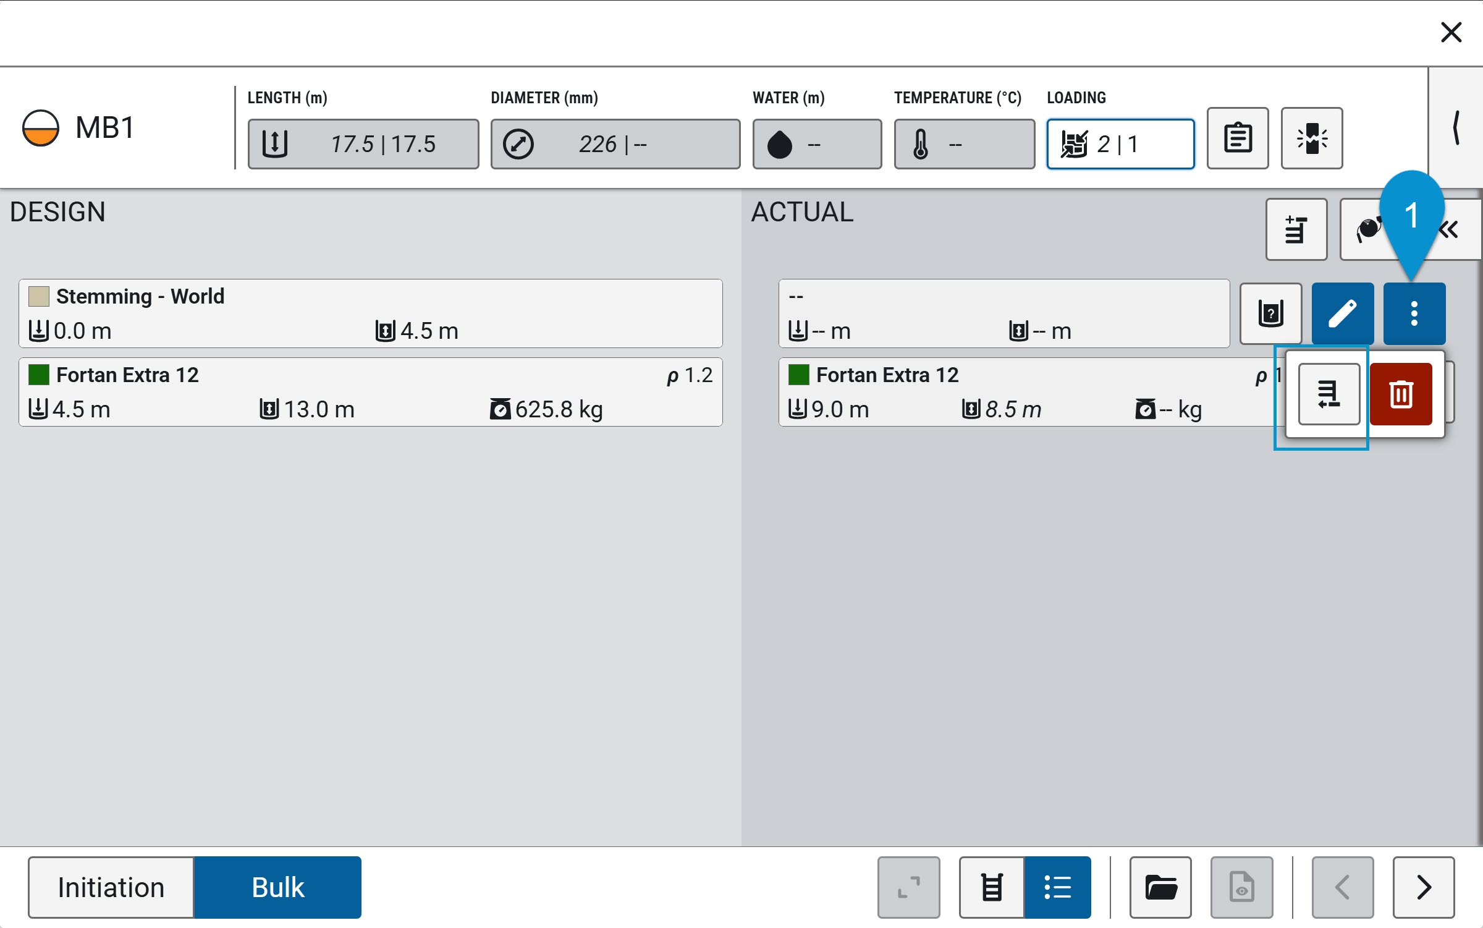The height and width of the screenshot is (928, 1483).
Task: Go to next hole with right arrow
Action: coord(1424,887)
